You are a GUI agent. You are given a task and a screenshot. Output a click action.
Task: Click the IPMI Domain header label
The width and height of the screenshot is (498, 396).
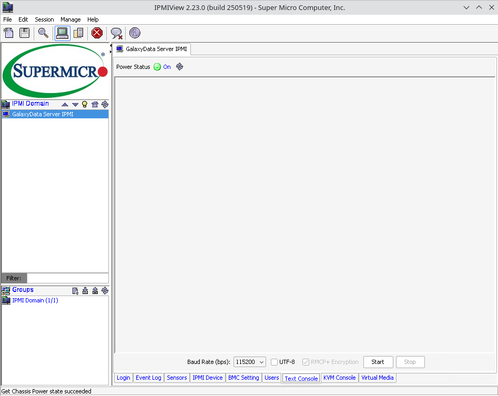(30, 104)
